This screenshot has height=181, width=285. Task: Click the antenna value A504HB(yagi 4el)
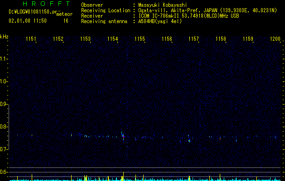(160, 21)
